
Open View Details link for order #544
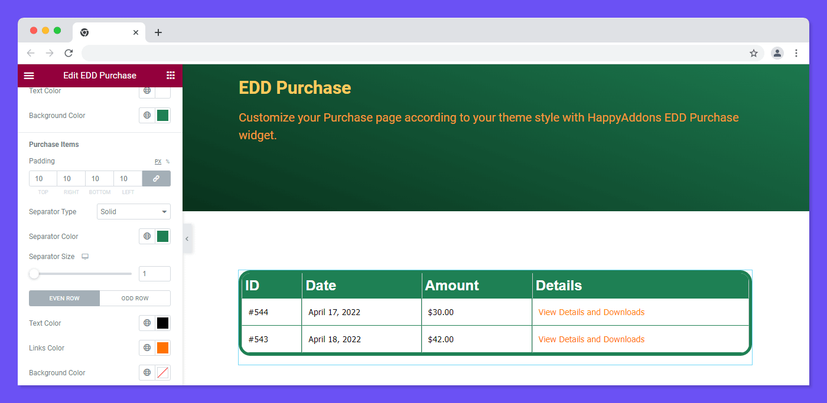coord(591,312)
